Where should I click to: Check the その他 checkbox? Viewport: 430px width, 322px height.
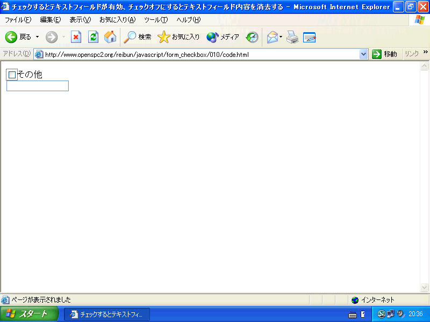point(12,75)
